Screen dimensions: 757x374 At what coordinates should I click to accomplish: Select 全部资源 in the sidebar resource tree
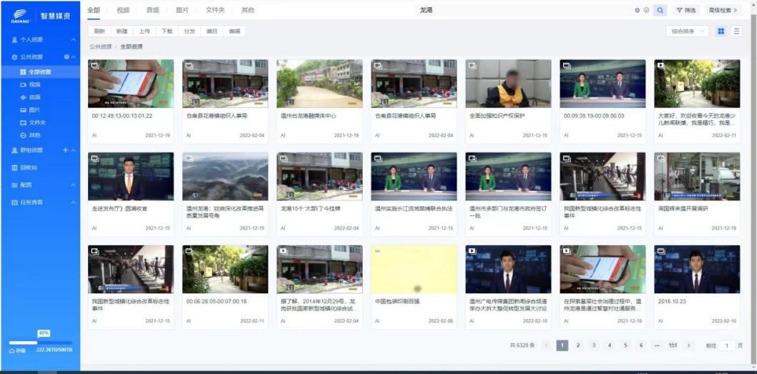coord(40,72)
